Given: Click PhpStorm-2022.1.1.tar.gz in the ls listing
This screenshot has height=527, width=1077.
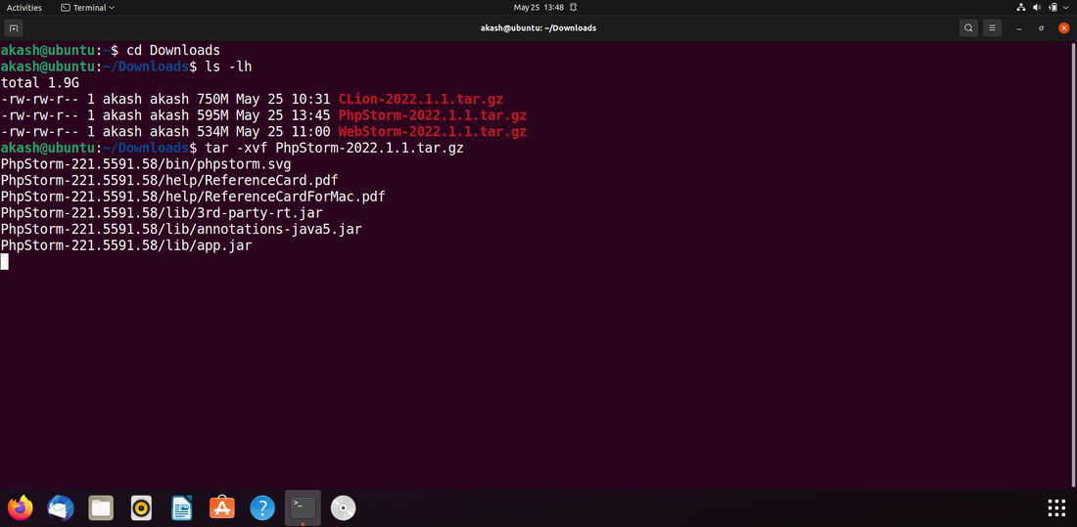Looking at the screenshot, I should (x=433, y=116).
